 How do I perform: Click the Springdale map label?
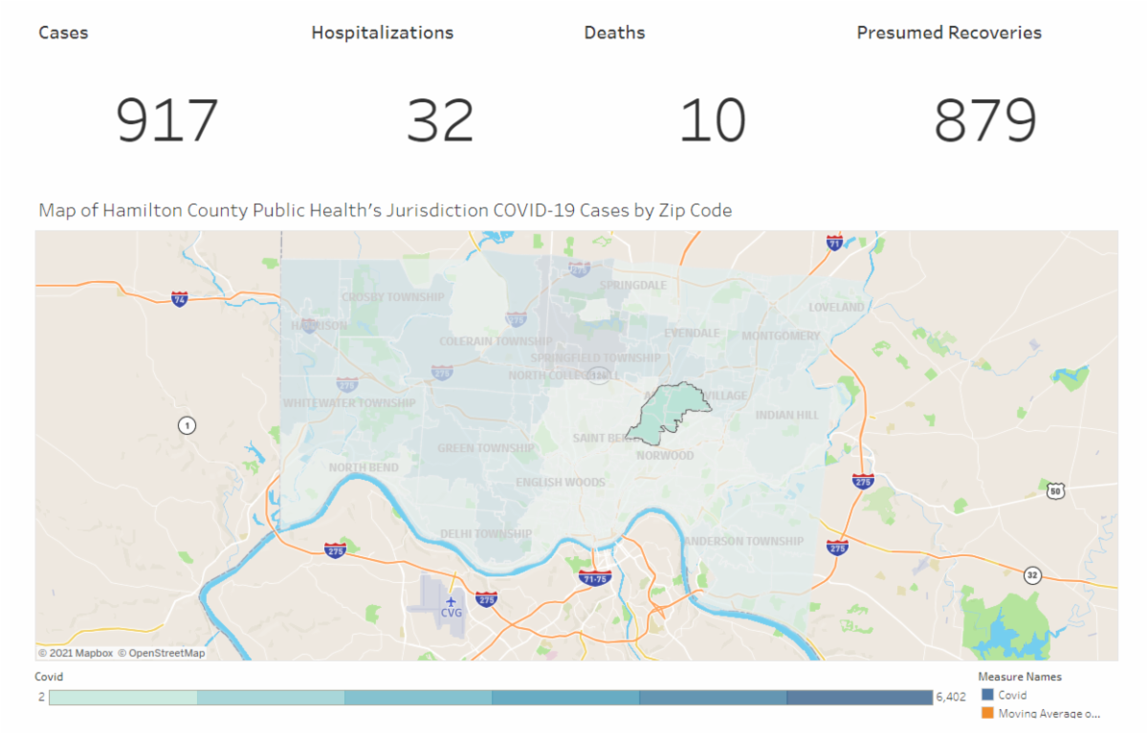[x=633, y=286]
